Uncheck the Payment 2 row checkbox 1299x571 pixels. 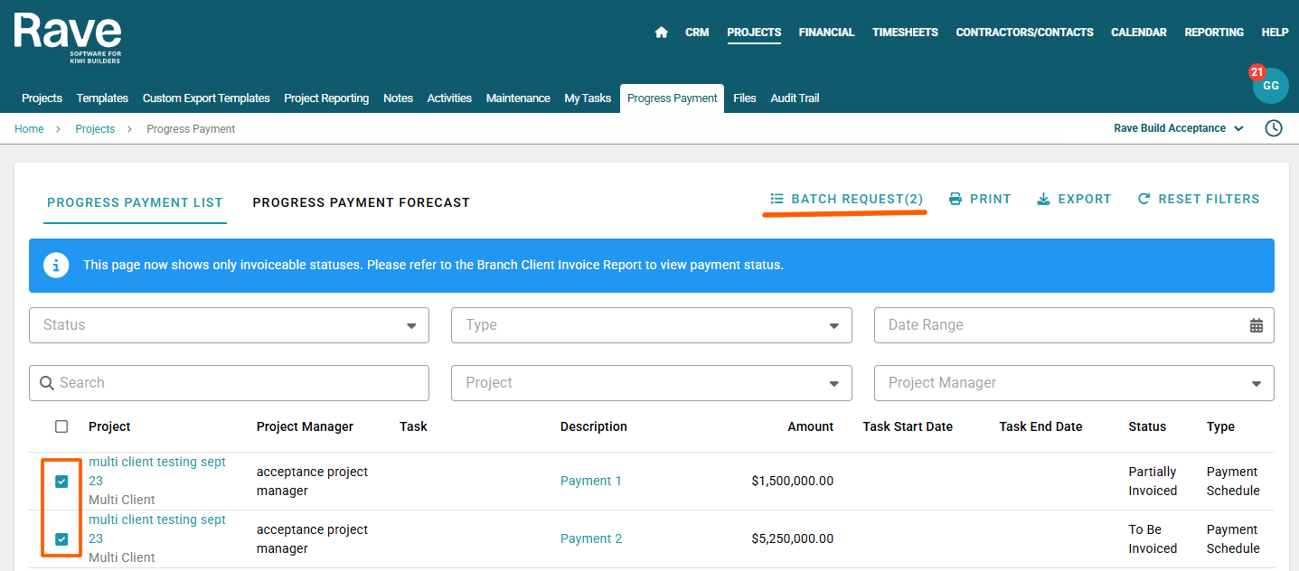[x=61, y=539]
